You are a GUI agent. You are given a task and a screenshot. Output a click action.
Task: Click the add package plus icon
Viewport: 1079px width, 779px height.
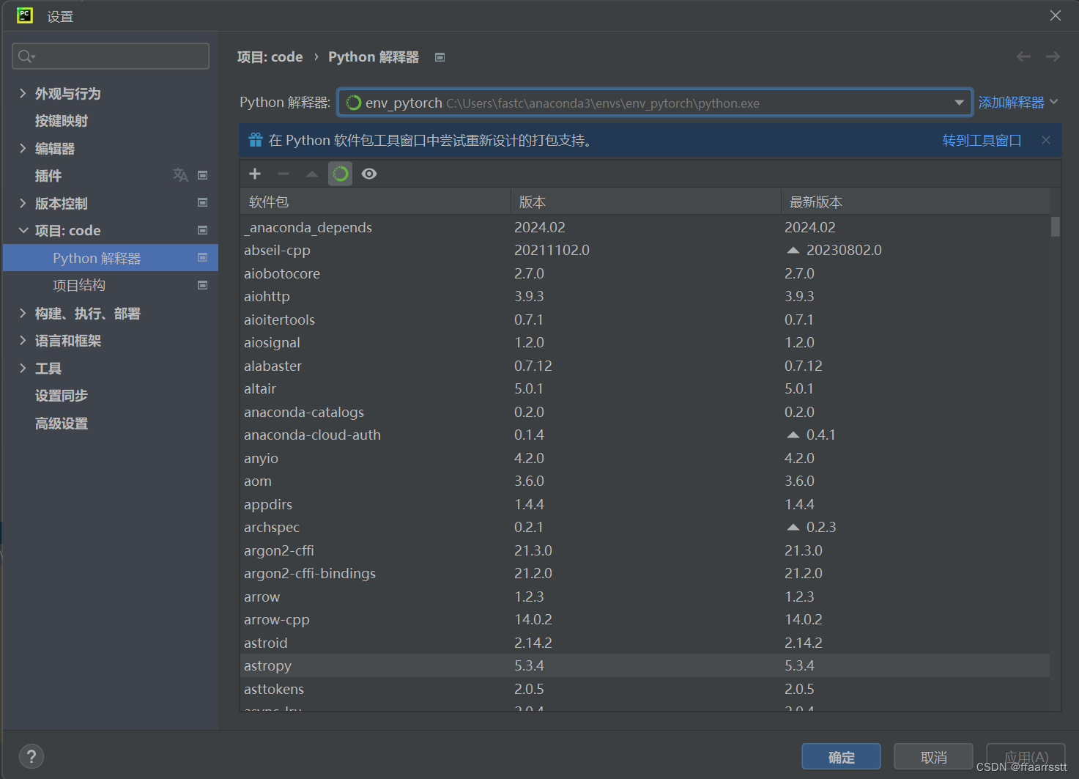coord(255,174)
